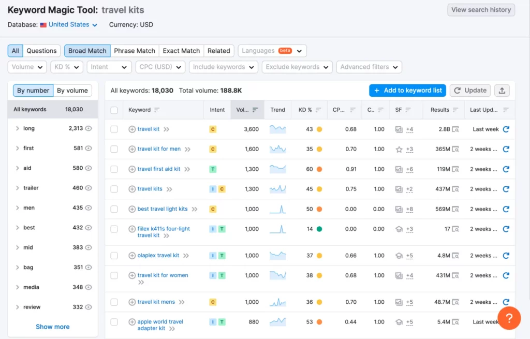Open the orange help question-mark button
Screen dimensions: 530x339
509,318
